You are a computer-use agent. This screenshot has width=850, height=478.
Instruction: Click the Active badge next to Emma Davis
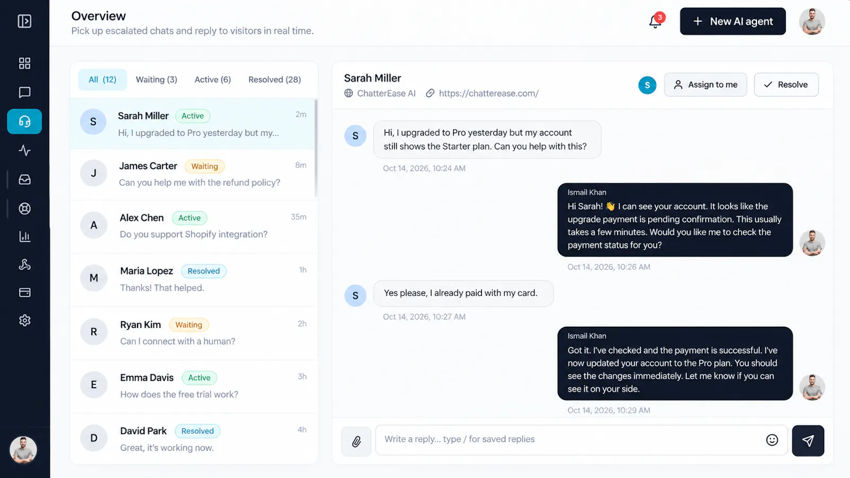coord(199,378)
